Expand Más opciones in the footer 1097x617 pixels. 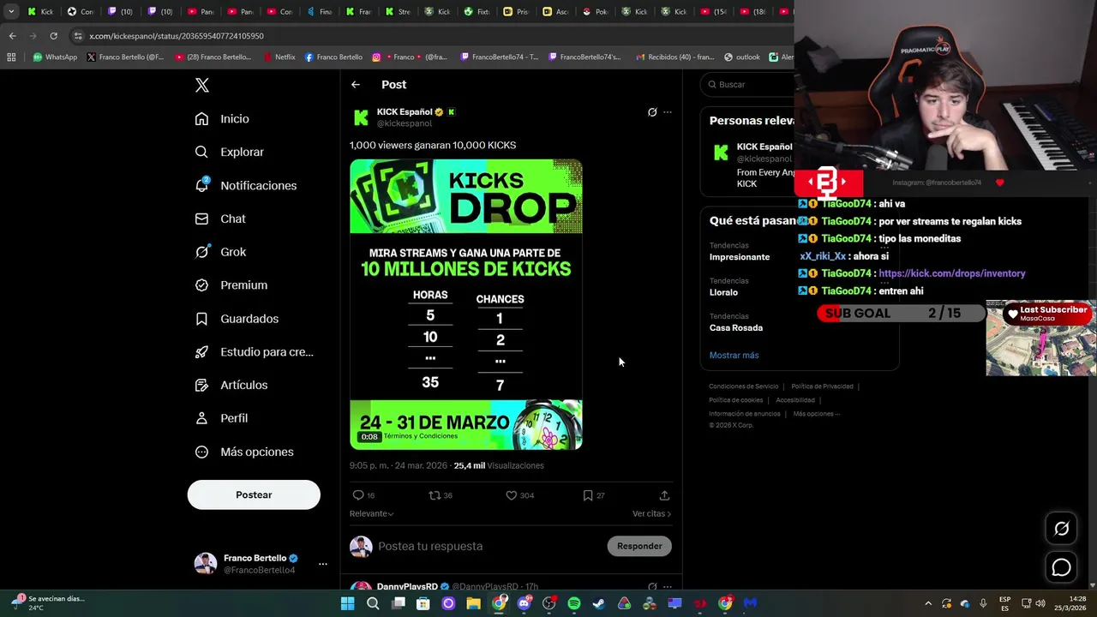coord(816,414)
